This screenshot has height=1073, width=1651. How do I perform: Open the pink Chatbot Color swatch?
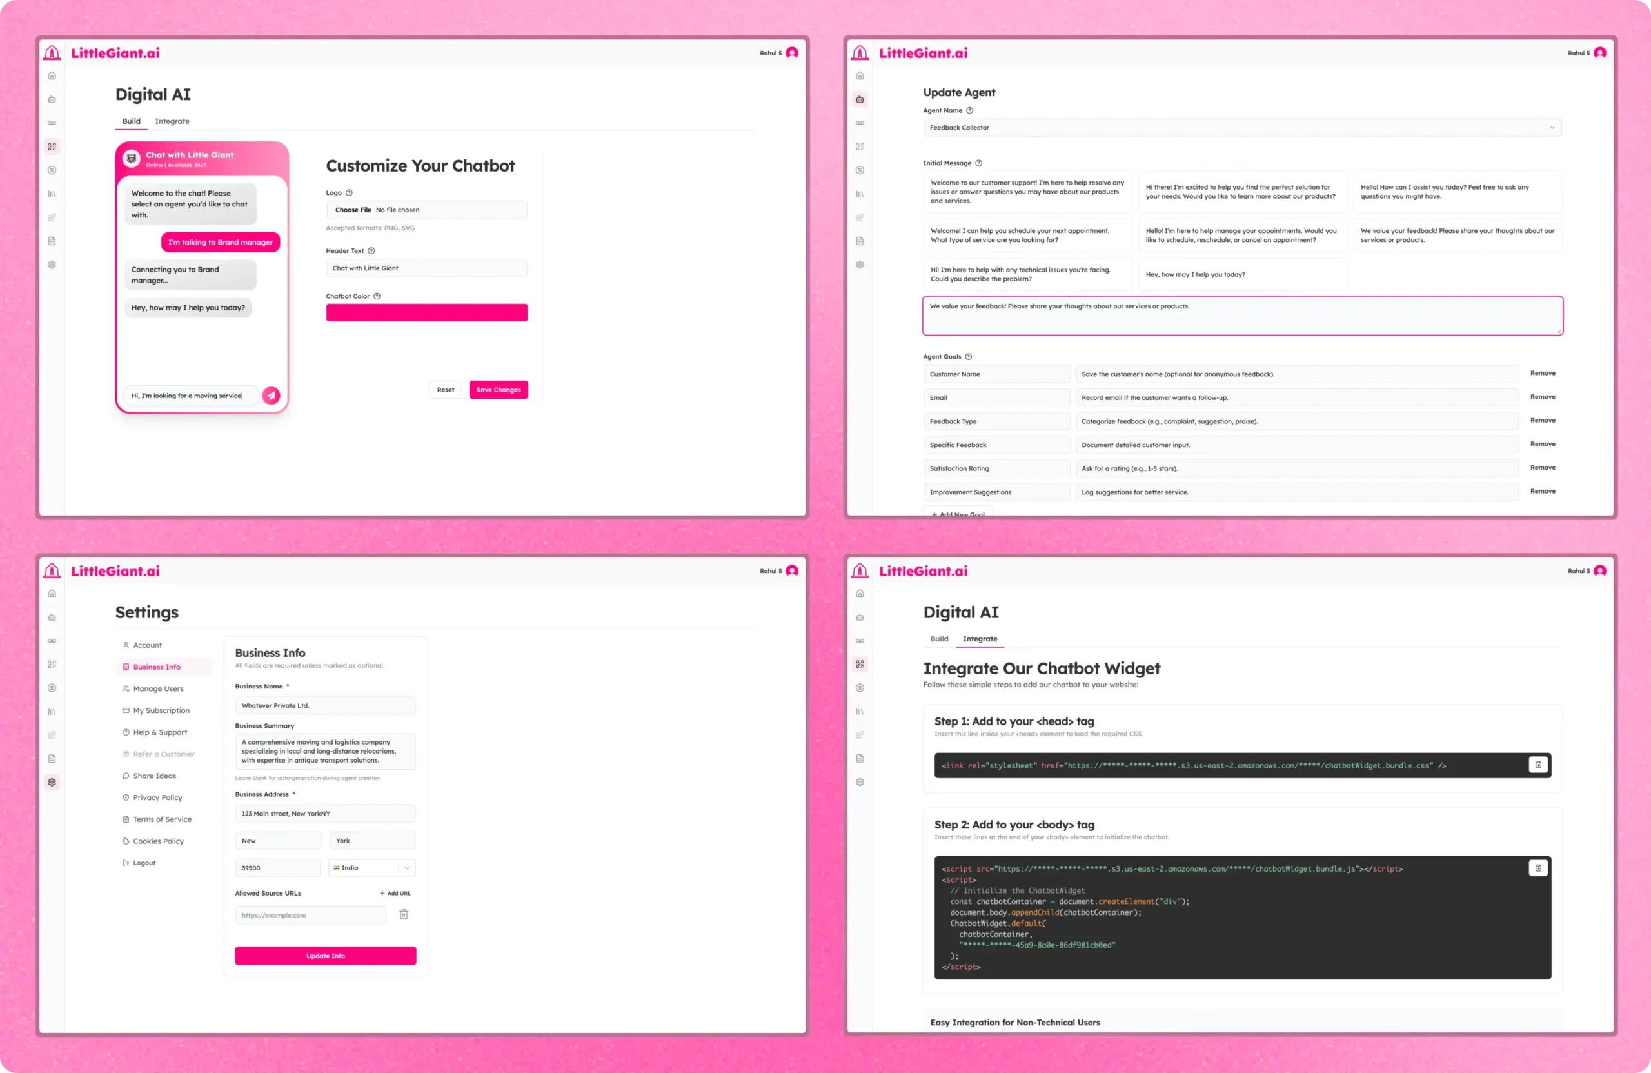(427, 312)
